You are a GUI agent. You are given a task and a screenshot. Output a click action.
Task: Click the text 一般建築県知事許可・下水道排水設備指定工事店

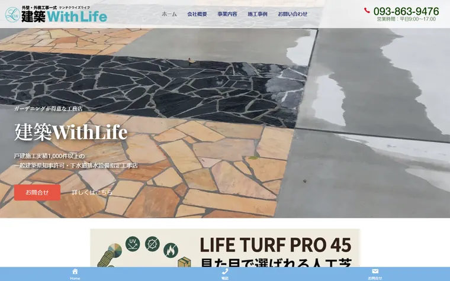pyautogui.click(x=76, y=166)
